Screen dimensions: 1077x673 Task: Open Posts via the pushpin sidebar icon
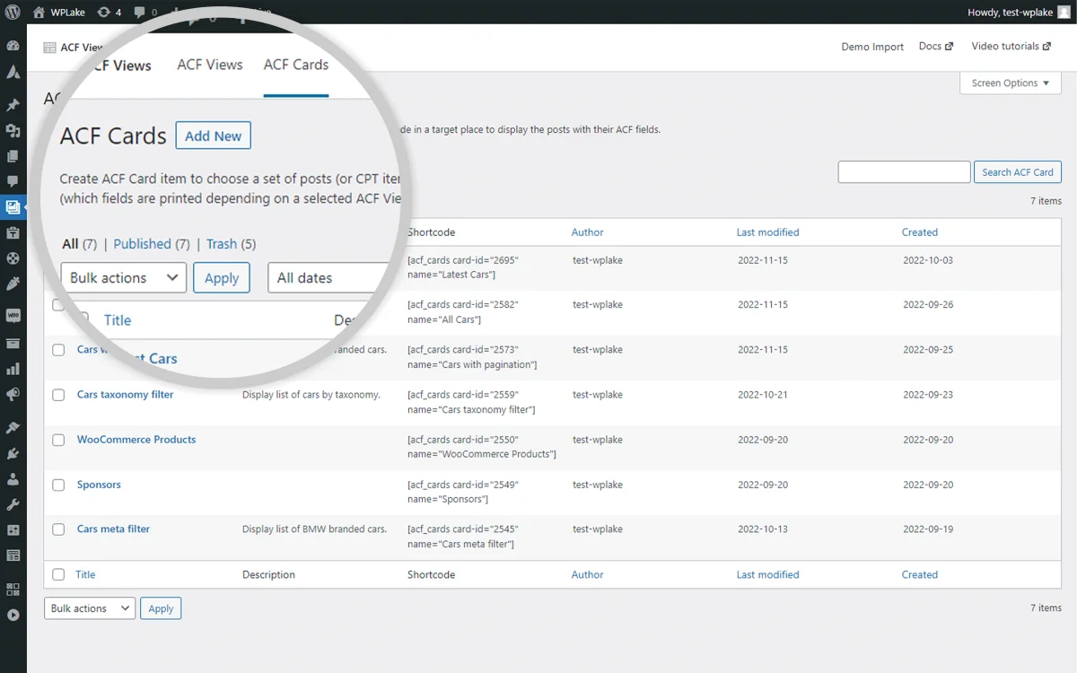(13, 106)
